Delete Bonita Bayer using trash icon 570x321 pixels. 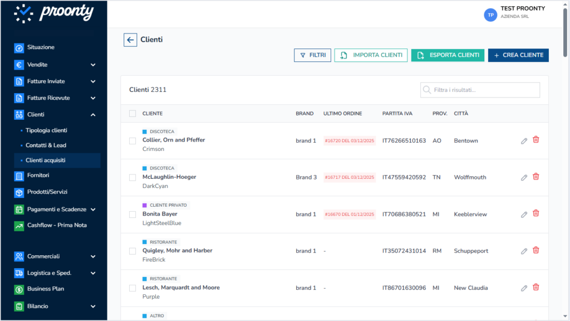pyautogui.click(x=536, y=213)
